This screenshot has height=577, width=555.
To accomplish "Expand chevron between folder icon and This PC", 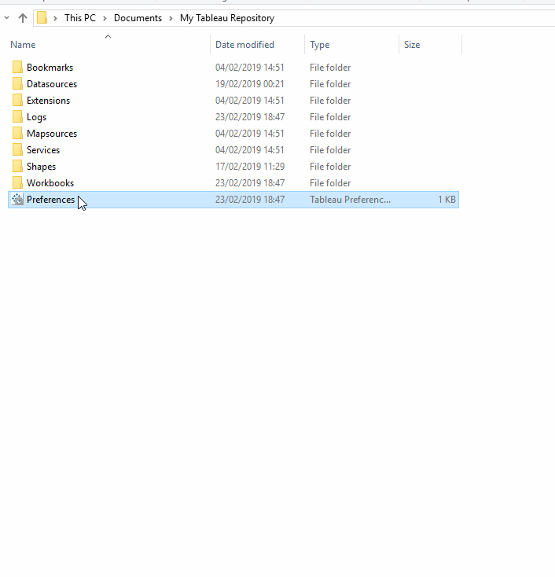I will (55, 18).
